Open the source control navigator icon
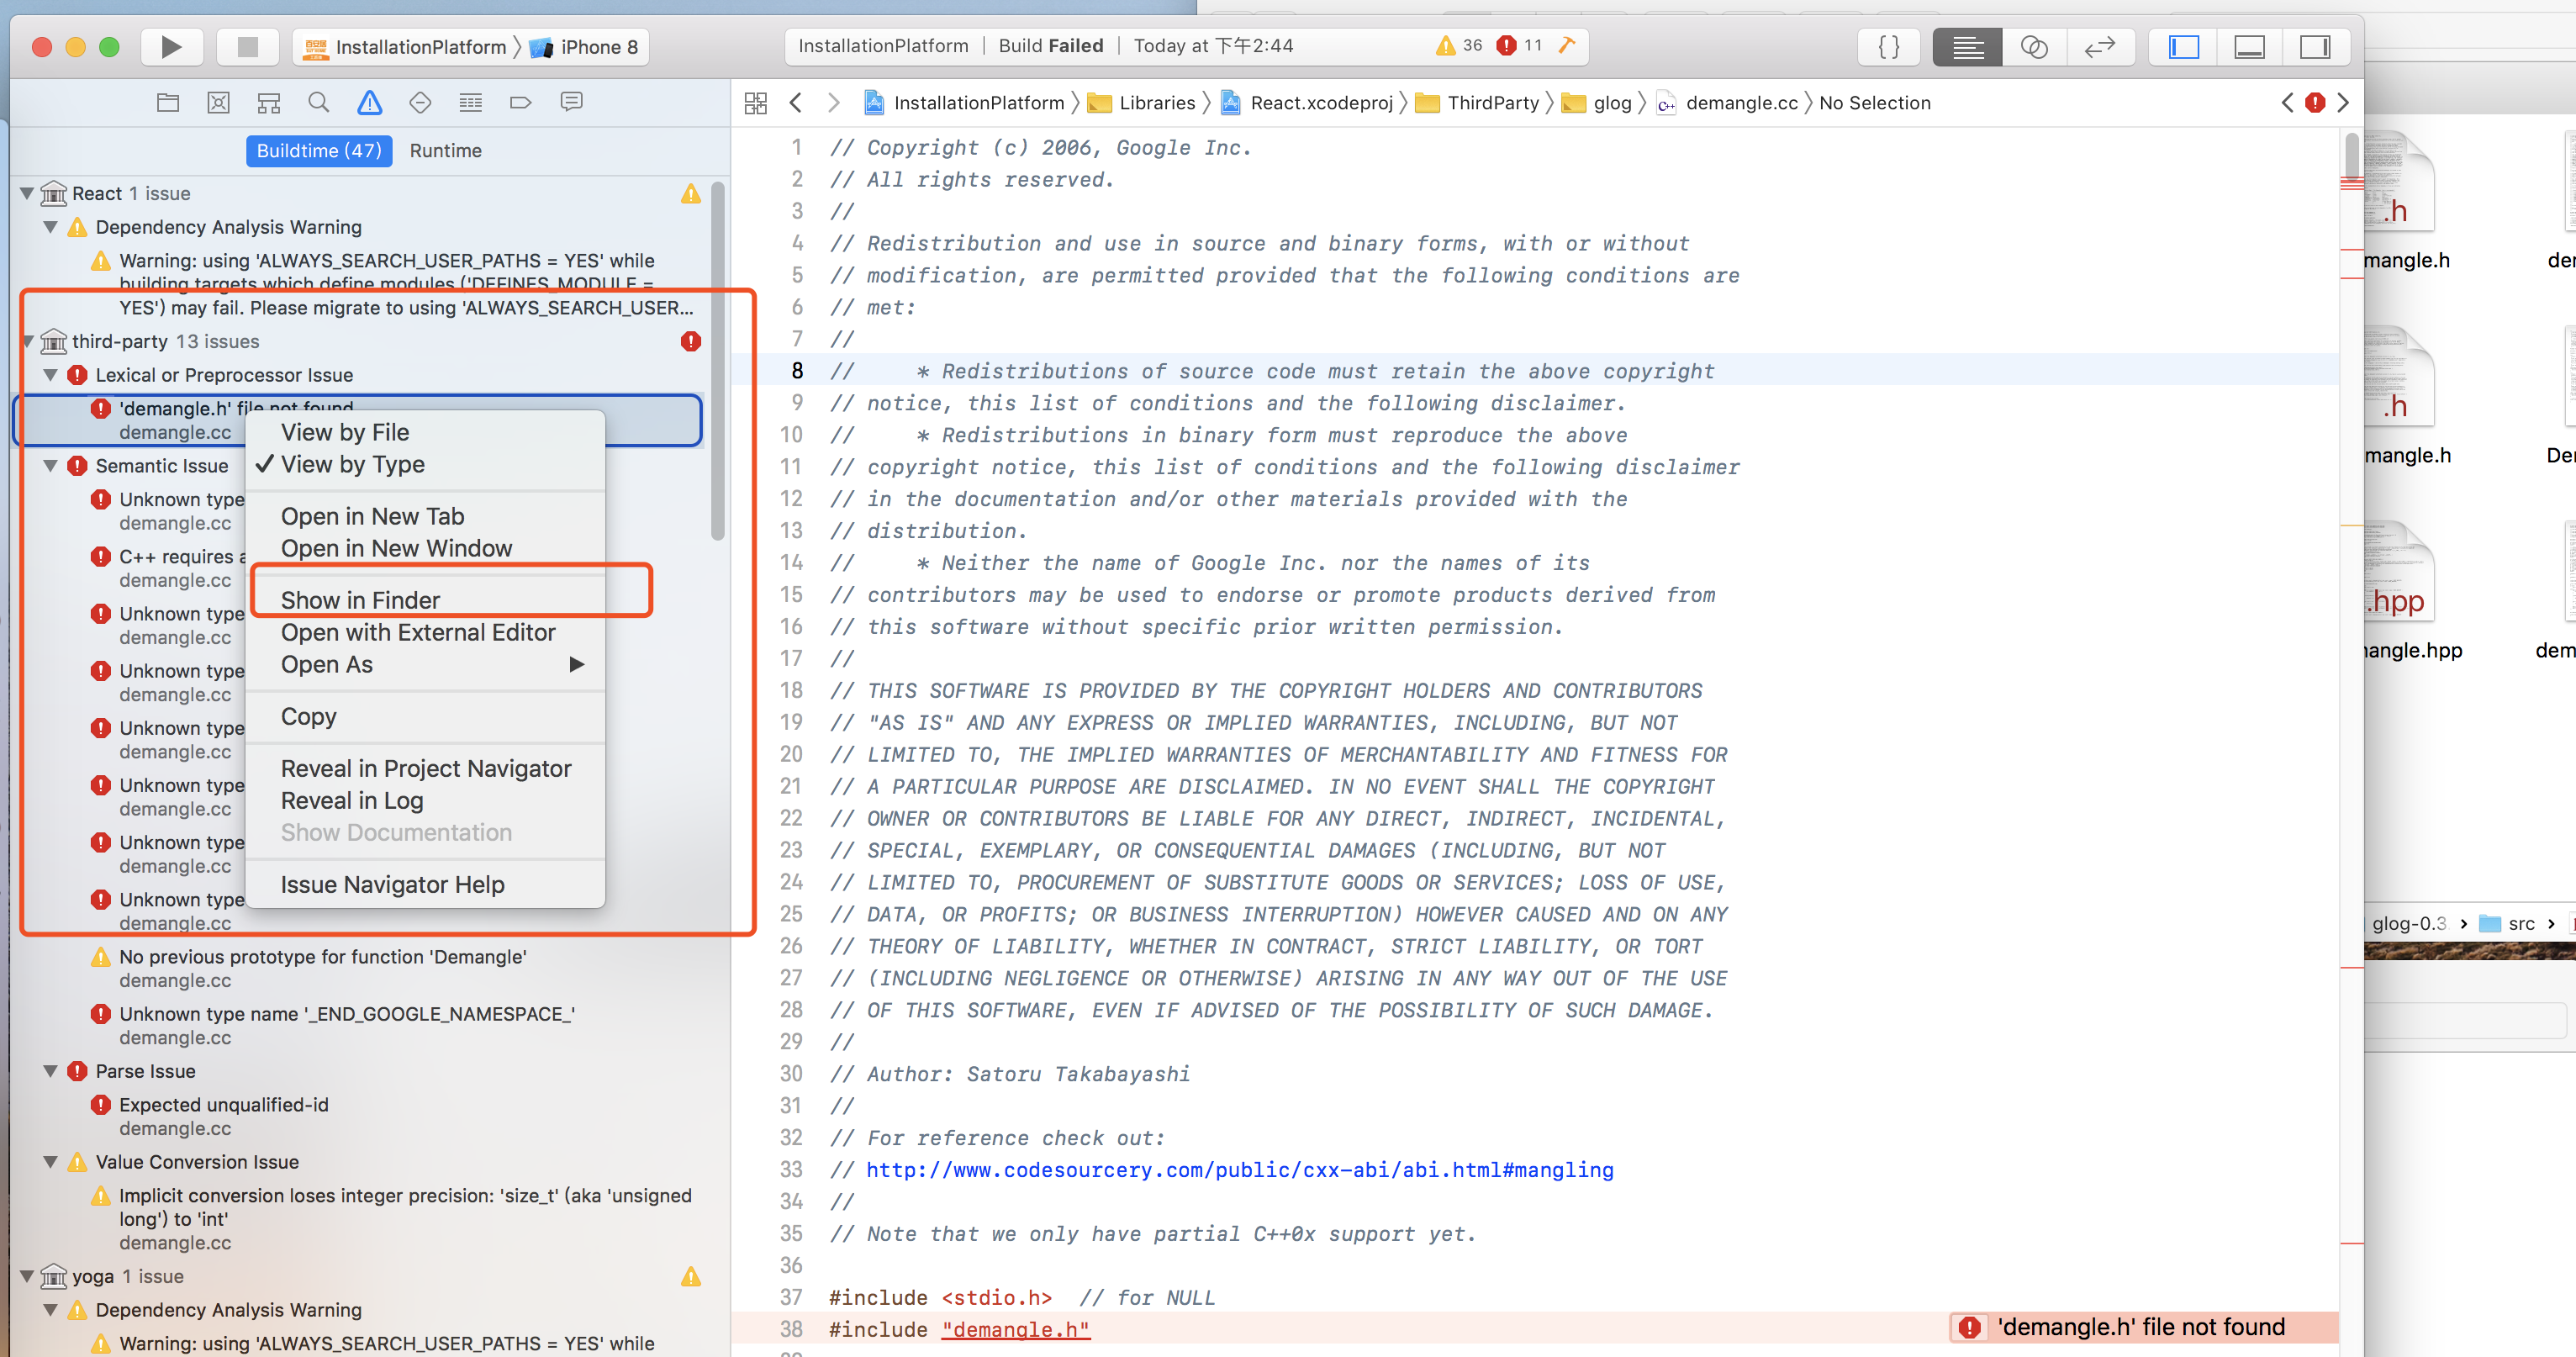Viewport: 2576px width, 1357px height. pyautogui.click(x=218, y=102)
